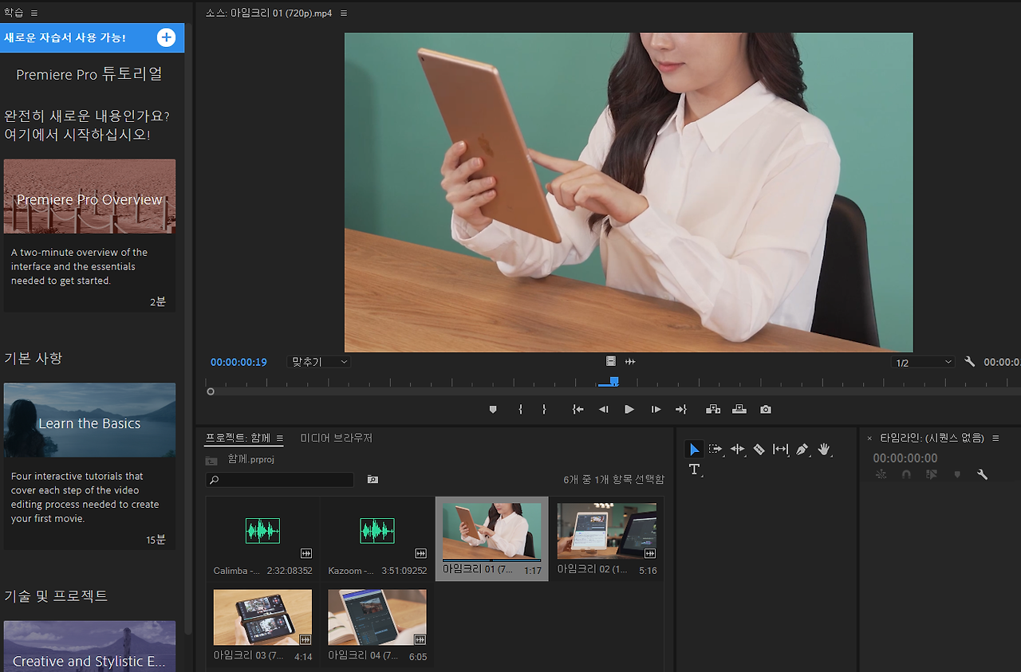Select the Razor tool
1021x672 pixels.
click(x=759, y=450)
